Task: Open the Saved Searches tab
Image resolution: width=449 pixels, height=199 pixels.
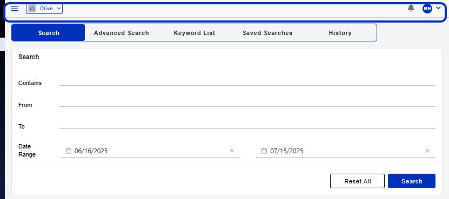Action: point(267,33)
